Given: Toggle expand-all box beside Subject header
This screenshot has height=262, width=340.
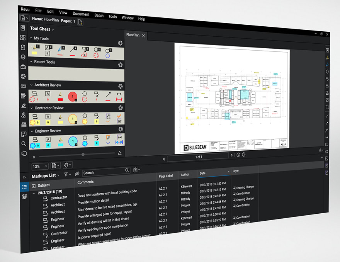Looking at the screenshot, I should coord(34,186).
